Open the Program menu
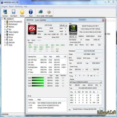The height and width of the screenshot is (117, 117). pos(5,7)
